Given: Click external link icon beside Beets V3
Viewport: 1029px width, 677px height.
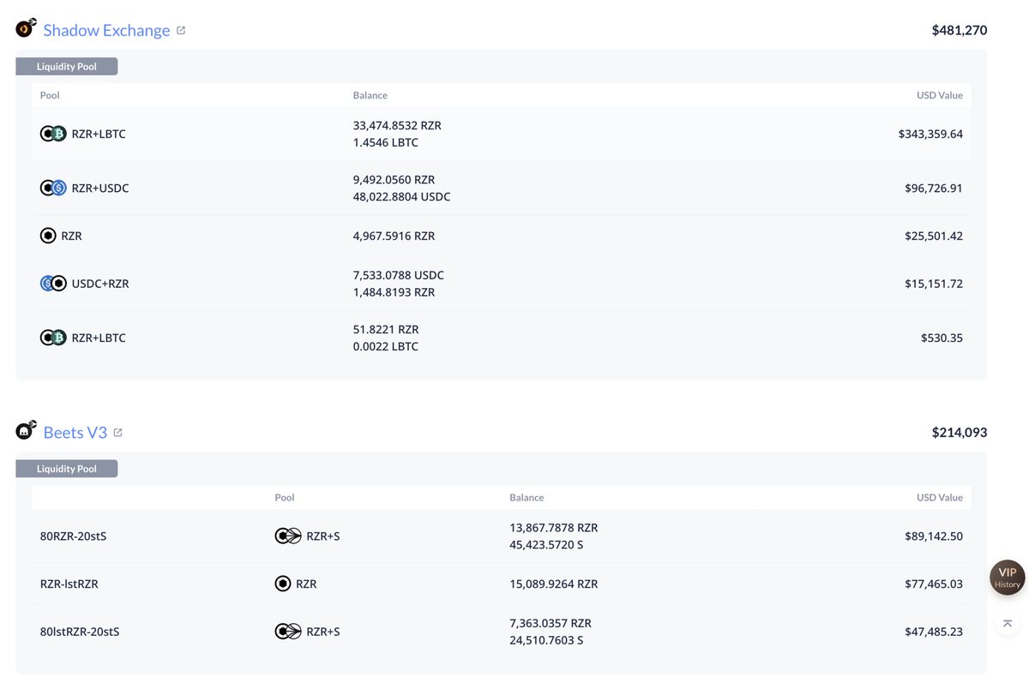Looking at the screenshot, I should pos(117,432).
